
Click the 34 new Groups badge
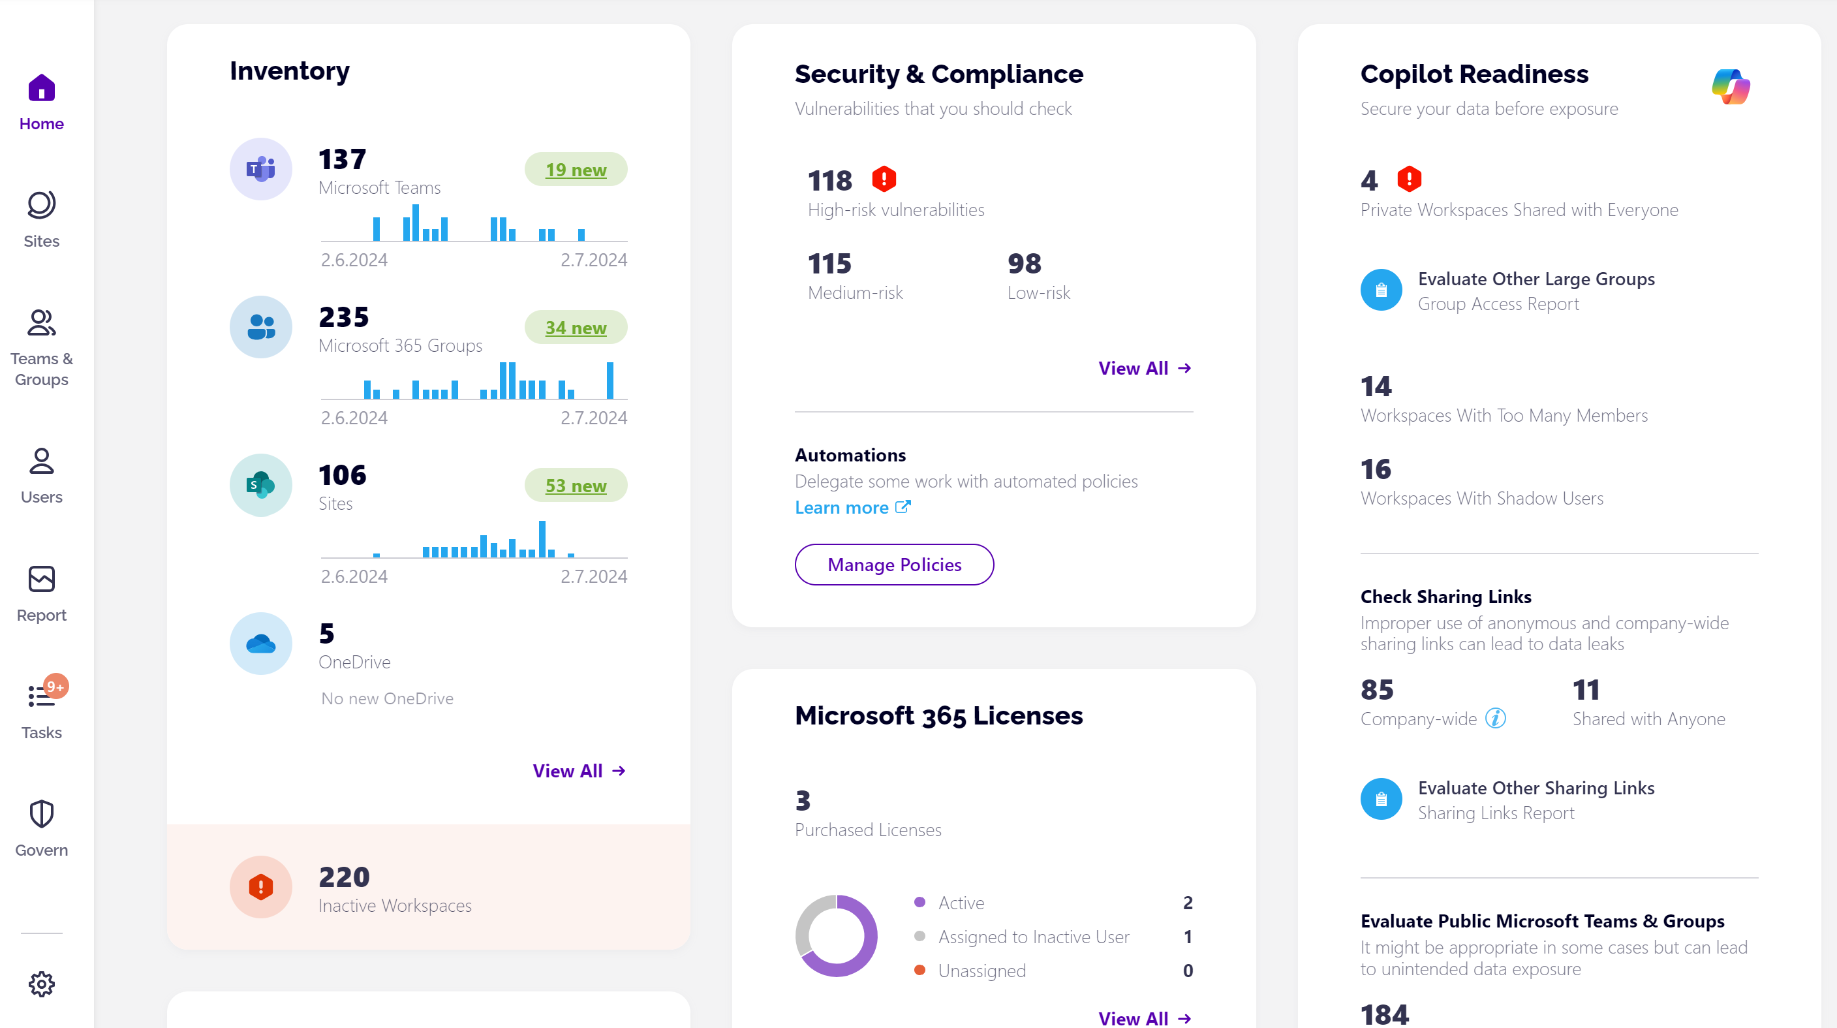(x=576, y=327)
